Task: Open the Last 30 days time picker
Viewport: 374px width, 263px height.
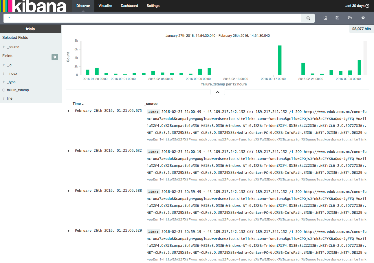Action: coord(357,6)
